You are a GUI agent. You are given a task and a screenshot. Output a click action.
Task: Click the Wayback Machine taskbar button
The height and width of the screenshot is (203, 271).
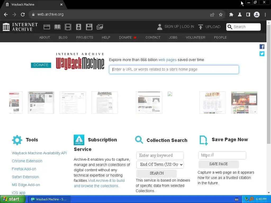49,199
